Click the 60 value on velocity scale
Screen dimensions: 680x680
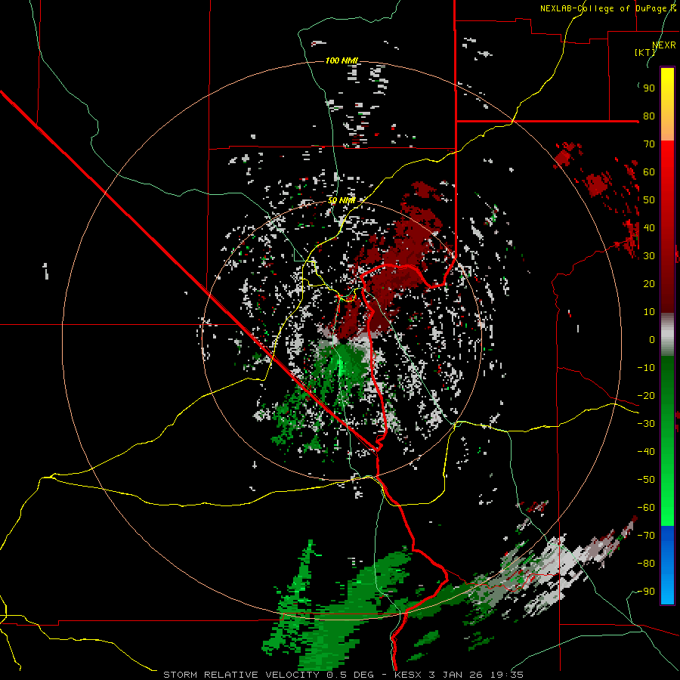649,172
